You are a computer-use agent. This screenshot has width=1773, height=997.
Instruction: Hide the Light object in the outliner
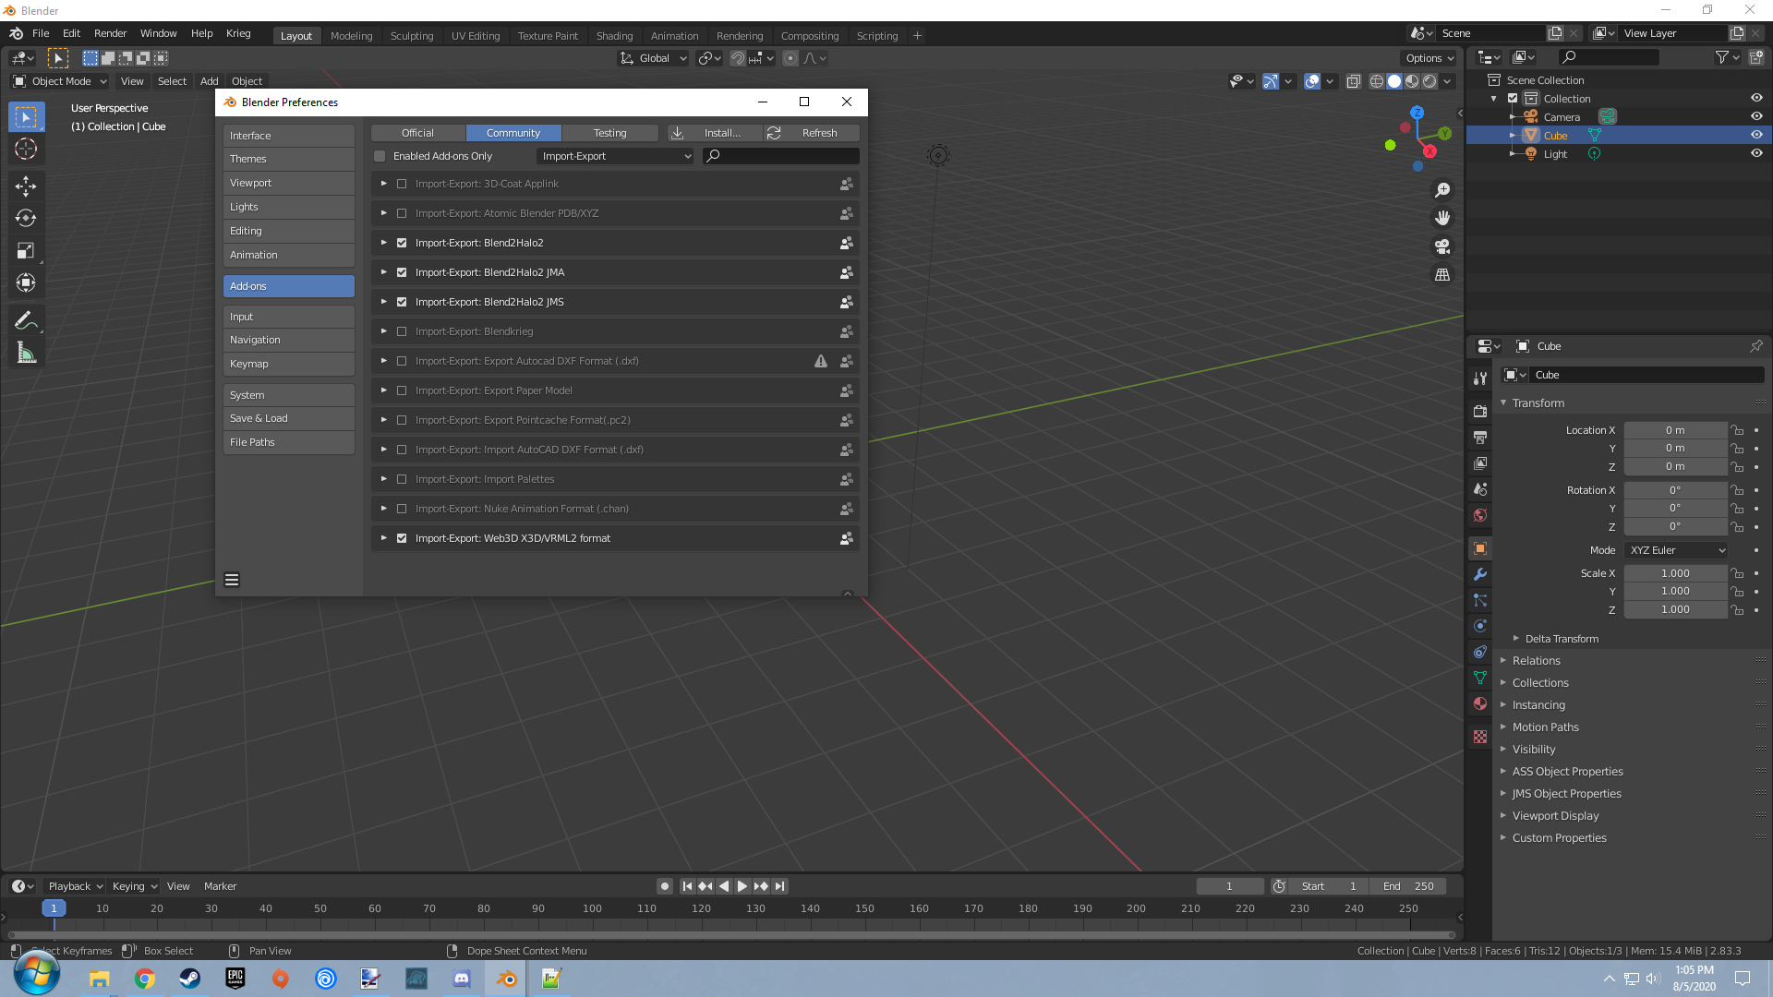coord(1757,154)
